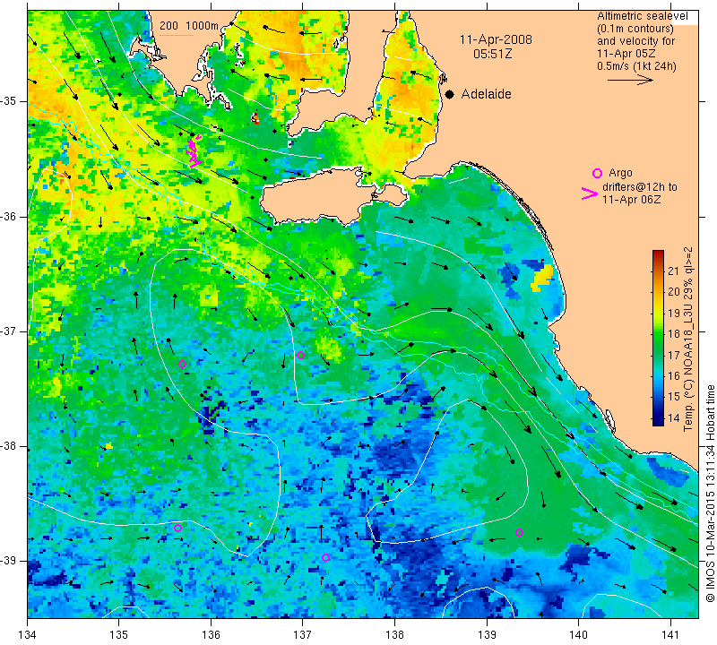
Task: Click the magenta drifter V symbol in the legend
Action: click(x=589, y=193)
